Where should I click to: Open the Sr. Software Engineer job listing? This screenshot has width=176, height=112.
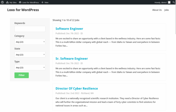[x=72, y=59]
